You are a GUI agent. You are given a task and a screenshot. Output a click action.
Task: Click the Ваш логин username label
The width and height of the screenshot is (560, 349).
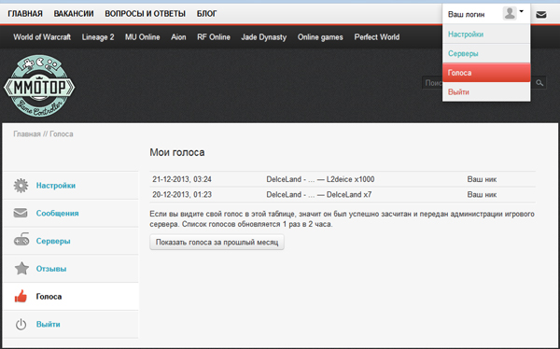point(466,15)
